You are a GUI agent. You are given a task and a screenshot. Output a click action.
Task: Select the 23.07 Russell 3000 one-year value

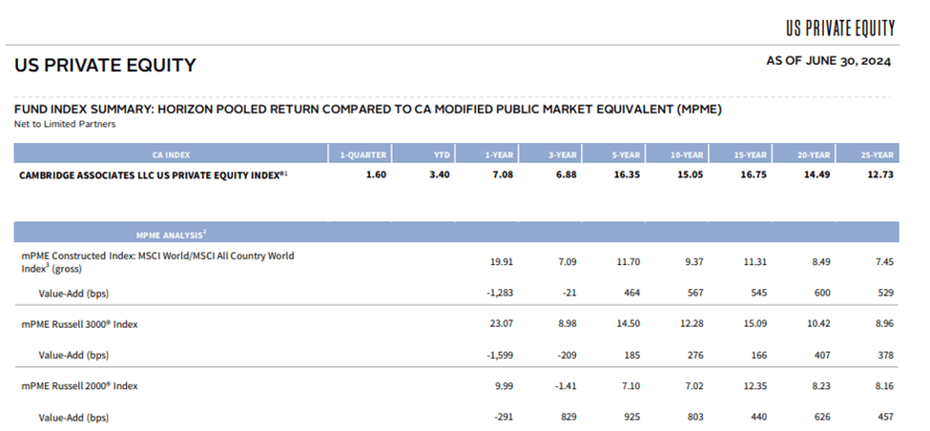(x=498, y=324)
